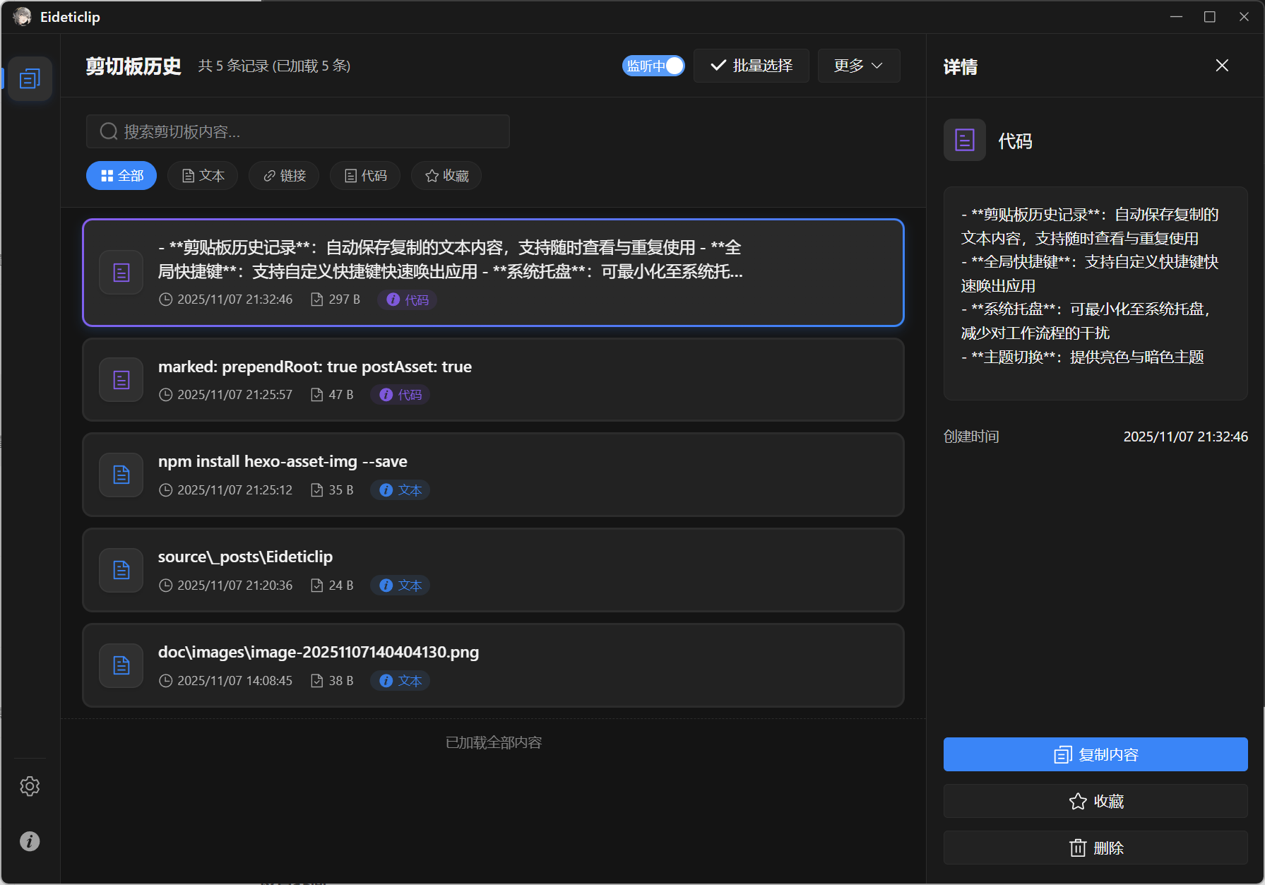Switch to the 文本 filter tab
This screenshot has width=1265, height=885.
(203, 176)
